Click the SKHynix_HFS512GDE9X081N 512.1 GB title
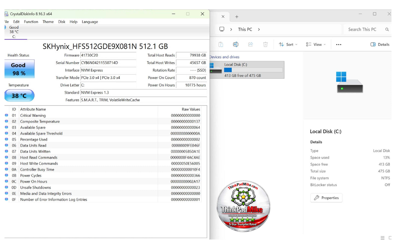The width and height of the screenshot is (396, 249). (x=105, y=46)
